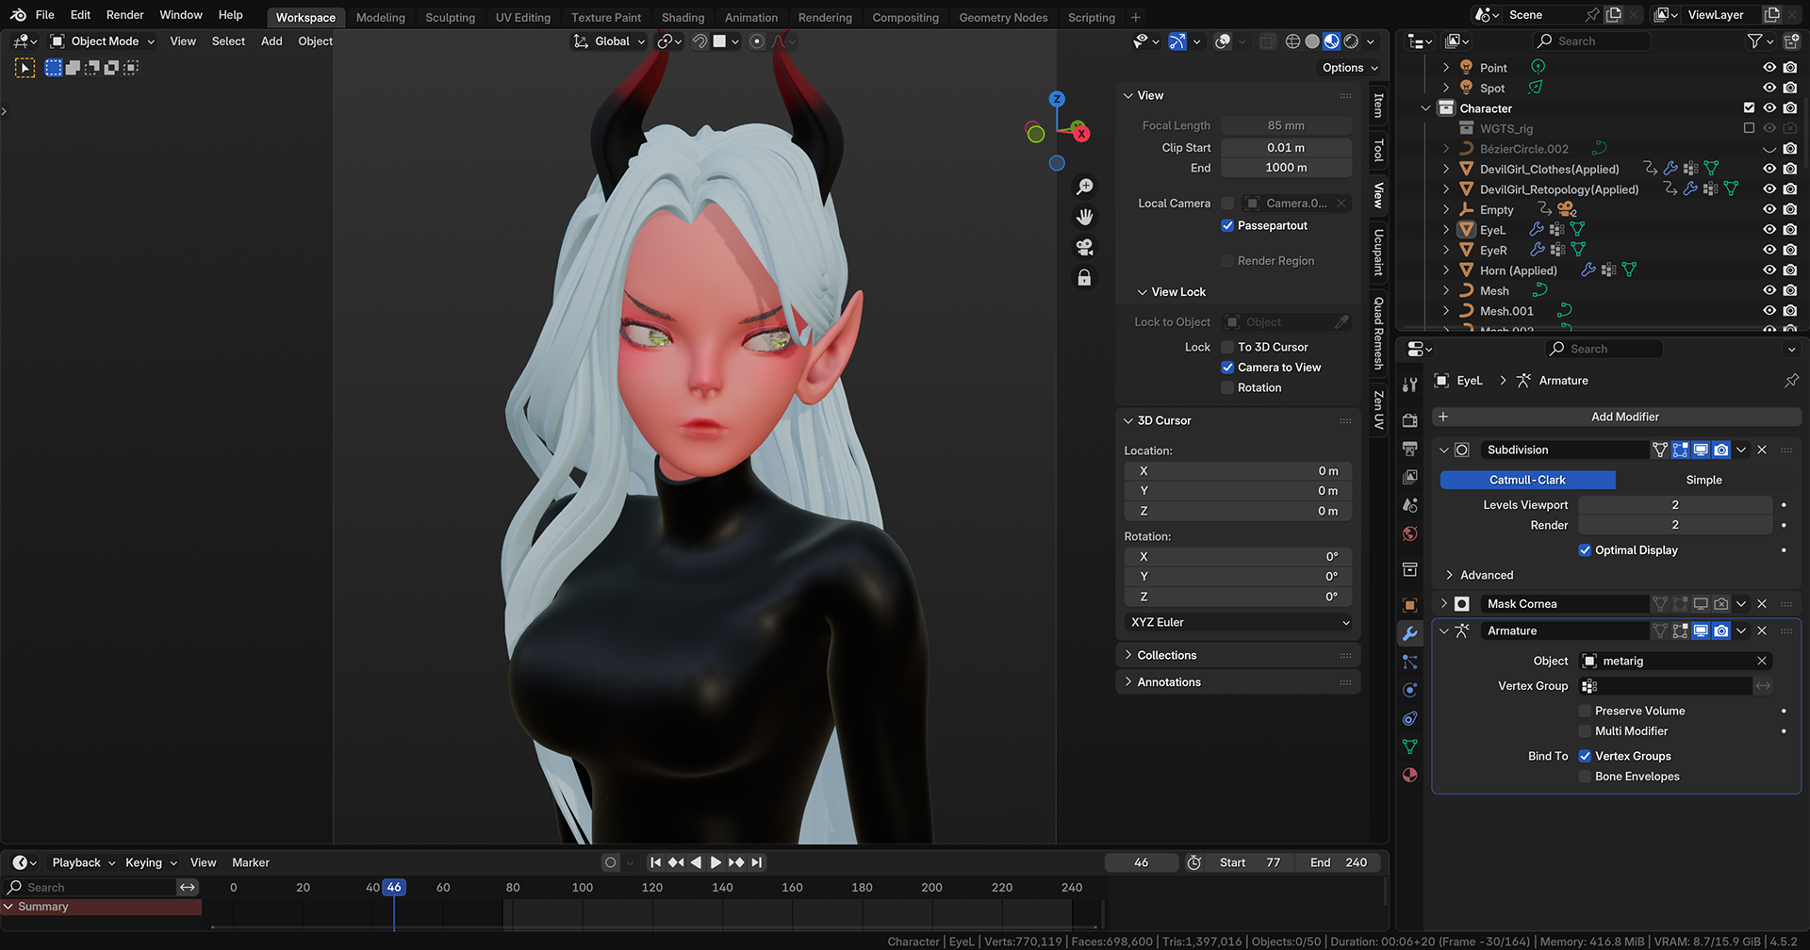Jump to the first frame
The image size is (1810, 950).
point(655,862)
